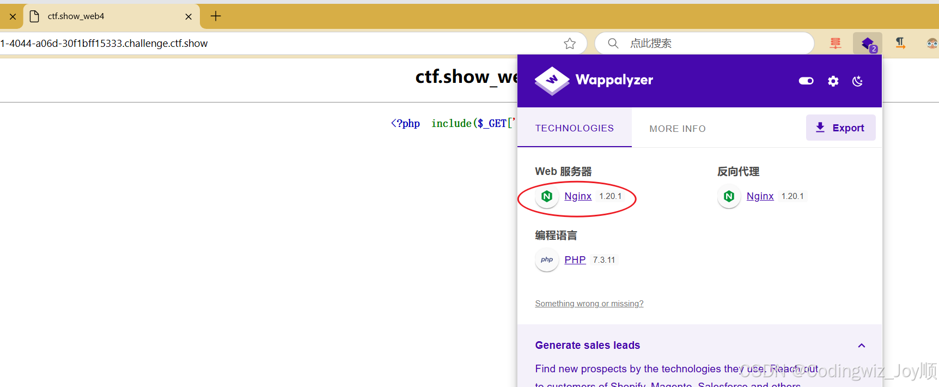Click the Nginx icon under 反向代理

pyautogui.click(x=729, y=196)
